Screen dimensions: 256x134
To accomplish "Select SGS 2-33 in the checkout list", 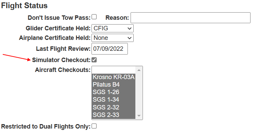I will (114, 115).
